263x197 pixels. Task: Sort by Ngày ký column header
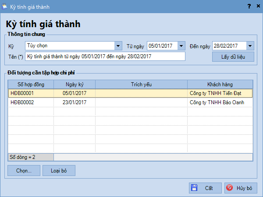(x=75, y=84)
